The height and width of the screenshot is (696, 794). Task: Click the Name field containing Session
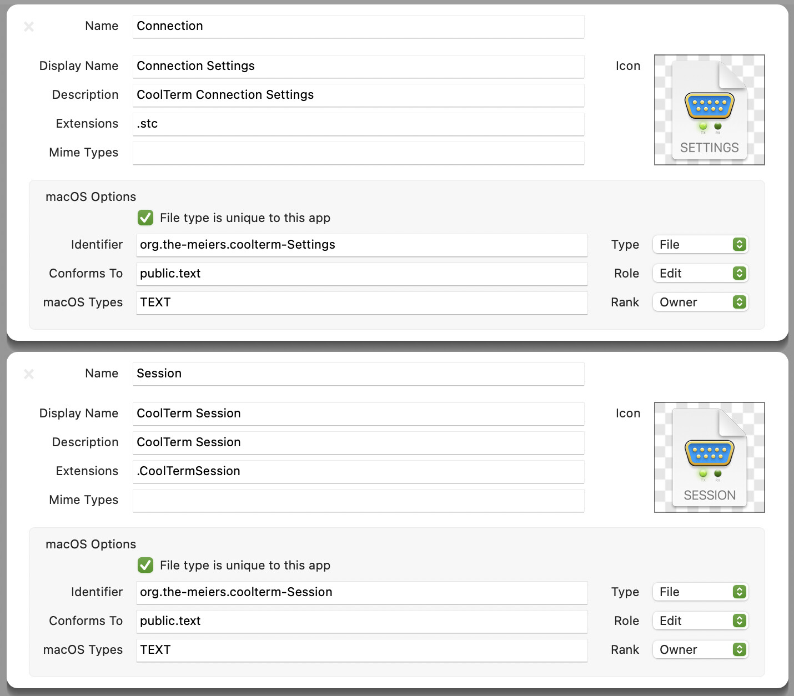[359, 374]
